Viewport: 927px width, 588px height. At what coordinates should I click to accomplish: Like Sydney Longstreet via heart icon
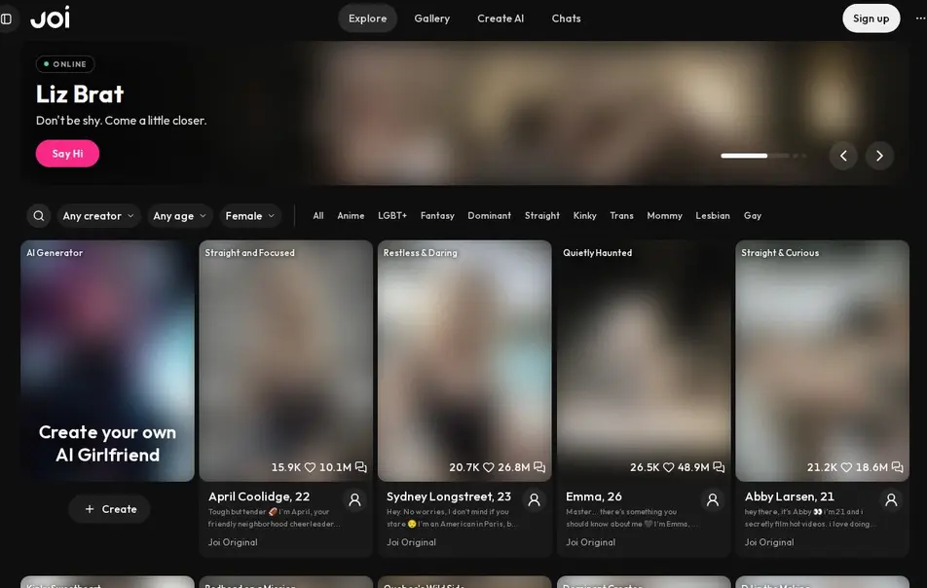coord(489,467)
